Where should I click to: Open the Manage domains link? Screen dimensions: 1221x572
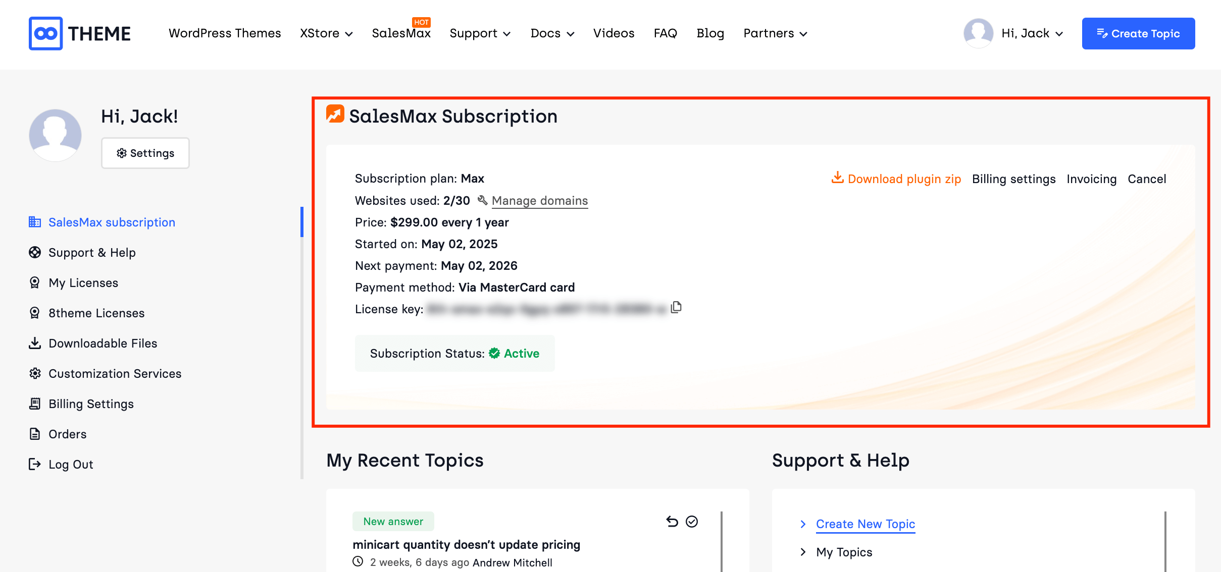539,201
